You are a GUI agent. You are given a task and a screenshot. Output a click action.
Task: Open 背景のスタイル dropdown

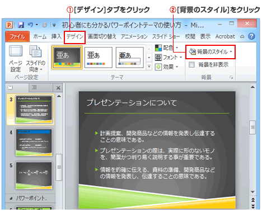point(210,52)
